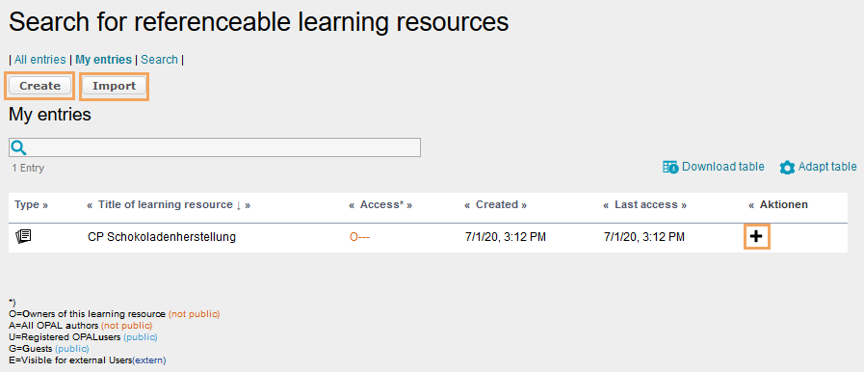Switch to the All entries view

[x=40, y=60]
